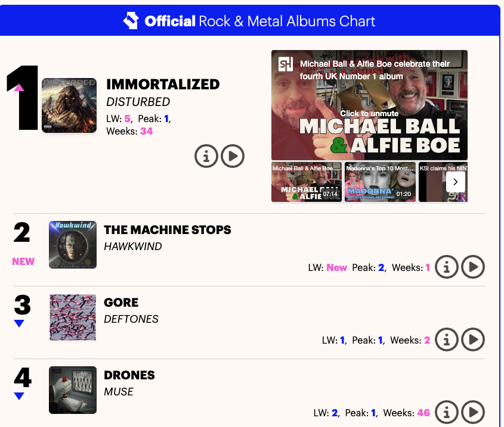The height and width of the screenshot is (427, 504).
Task: Play the Immortalized album preview
Action: [233, 156]
